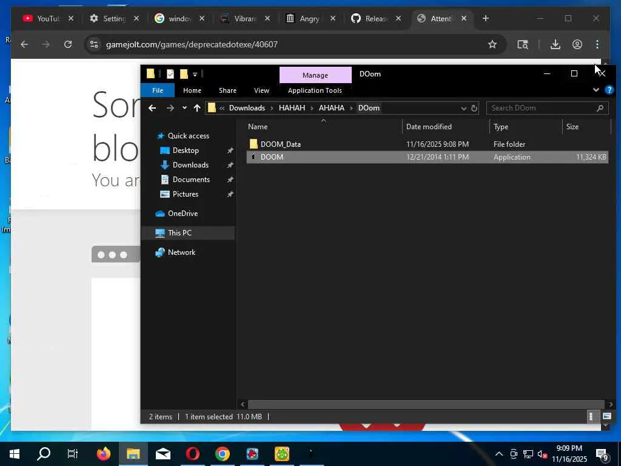Switch to details view icon
The height and width of the screenshot is (466, 621).
pos(591,416)
